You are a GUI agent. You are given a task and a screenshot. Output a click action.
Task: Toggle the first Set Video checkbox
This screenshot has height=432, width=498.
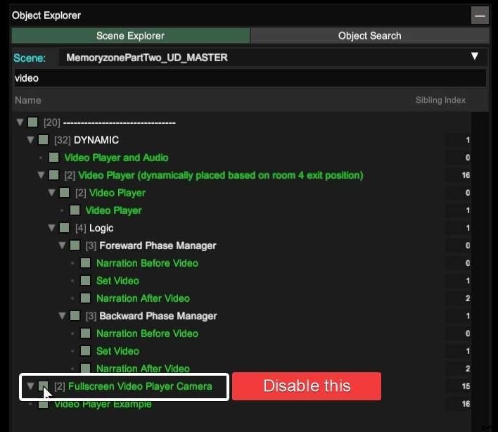pos(86,281)
